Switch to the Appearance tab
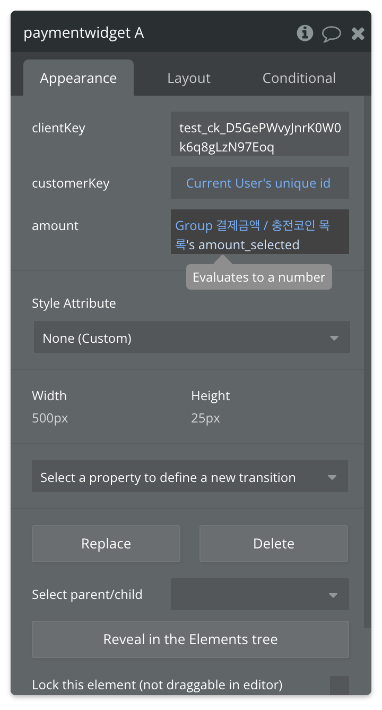The image size is (382, 710). point(79,78)
